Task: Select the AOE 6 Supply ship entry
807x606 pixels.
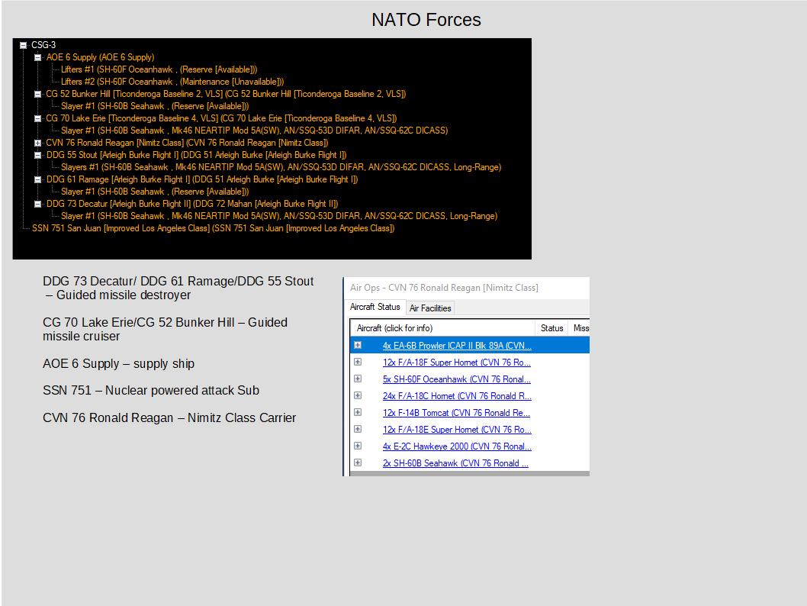Action: (x=101, y=57)
